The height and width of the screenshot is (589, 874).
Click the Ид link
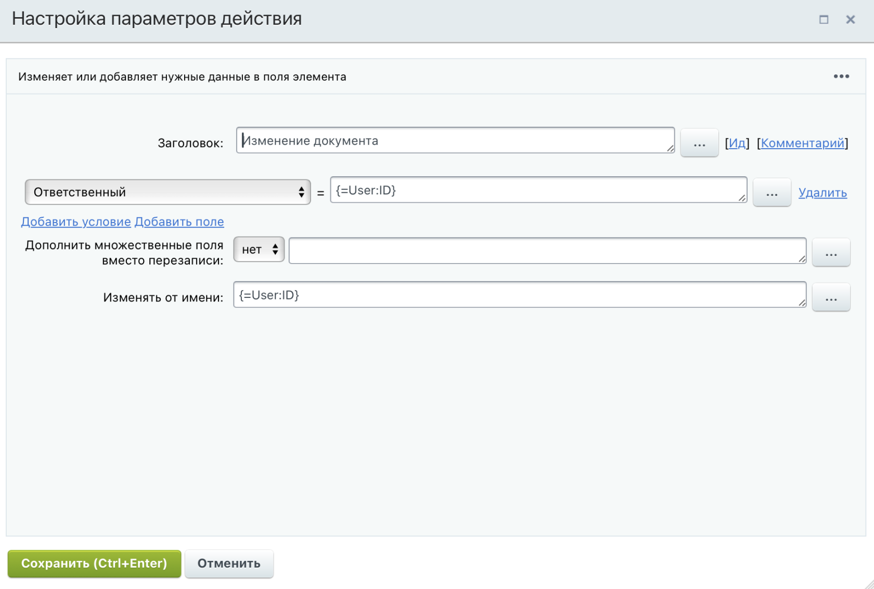(x=737, y=143)
